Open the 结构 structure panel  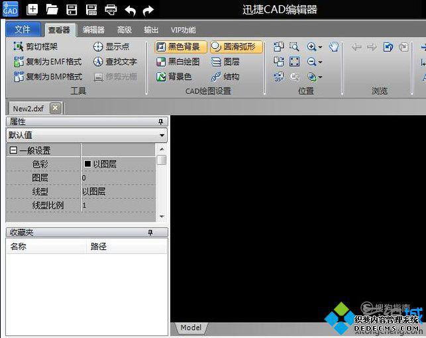[225, 77]
